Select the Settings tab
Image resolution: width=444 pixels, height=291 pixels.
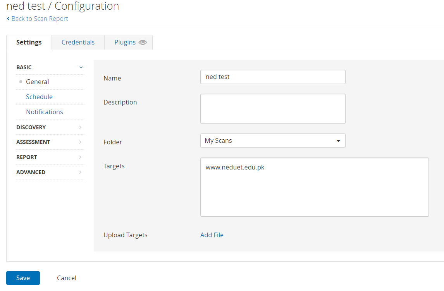(29, 43)
